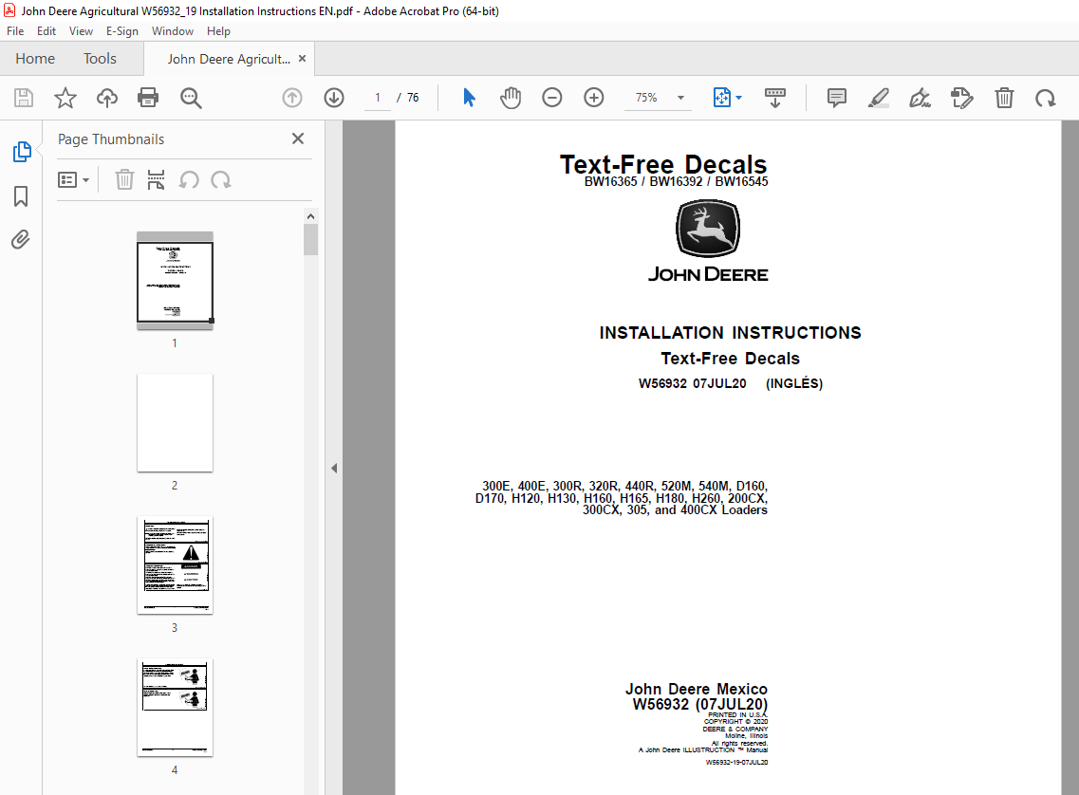Close the John Deere document tab
This screenshot has width=1079, height=795.
(x=302, y=59)
